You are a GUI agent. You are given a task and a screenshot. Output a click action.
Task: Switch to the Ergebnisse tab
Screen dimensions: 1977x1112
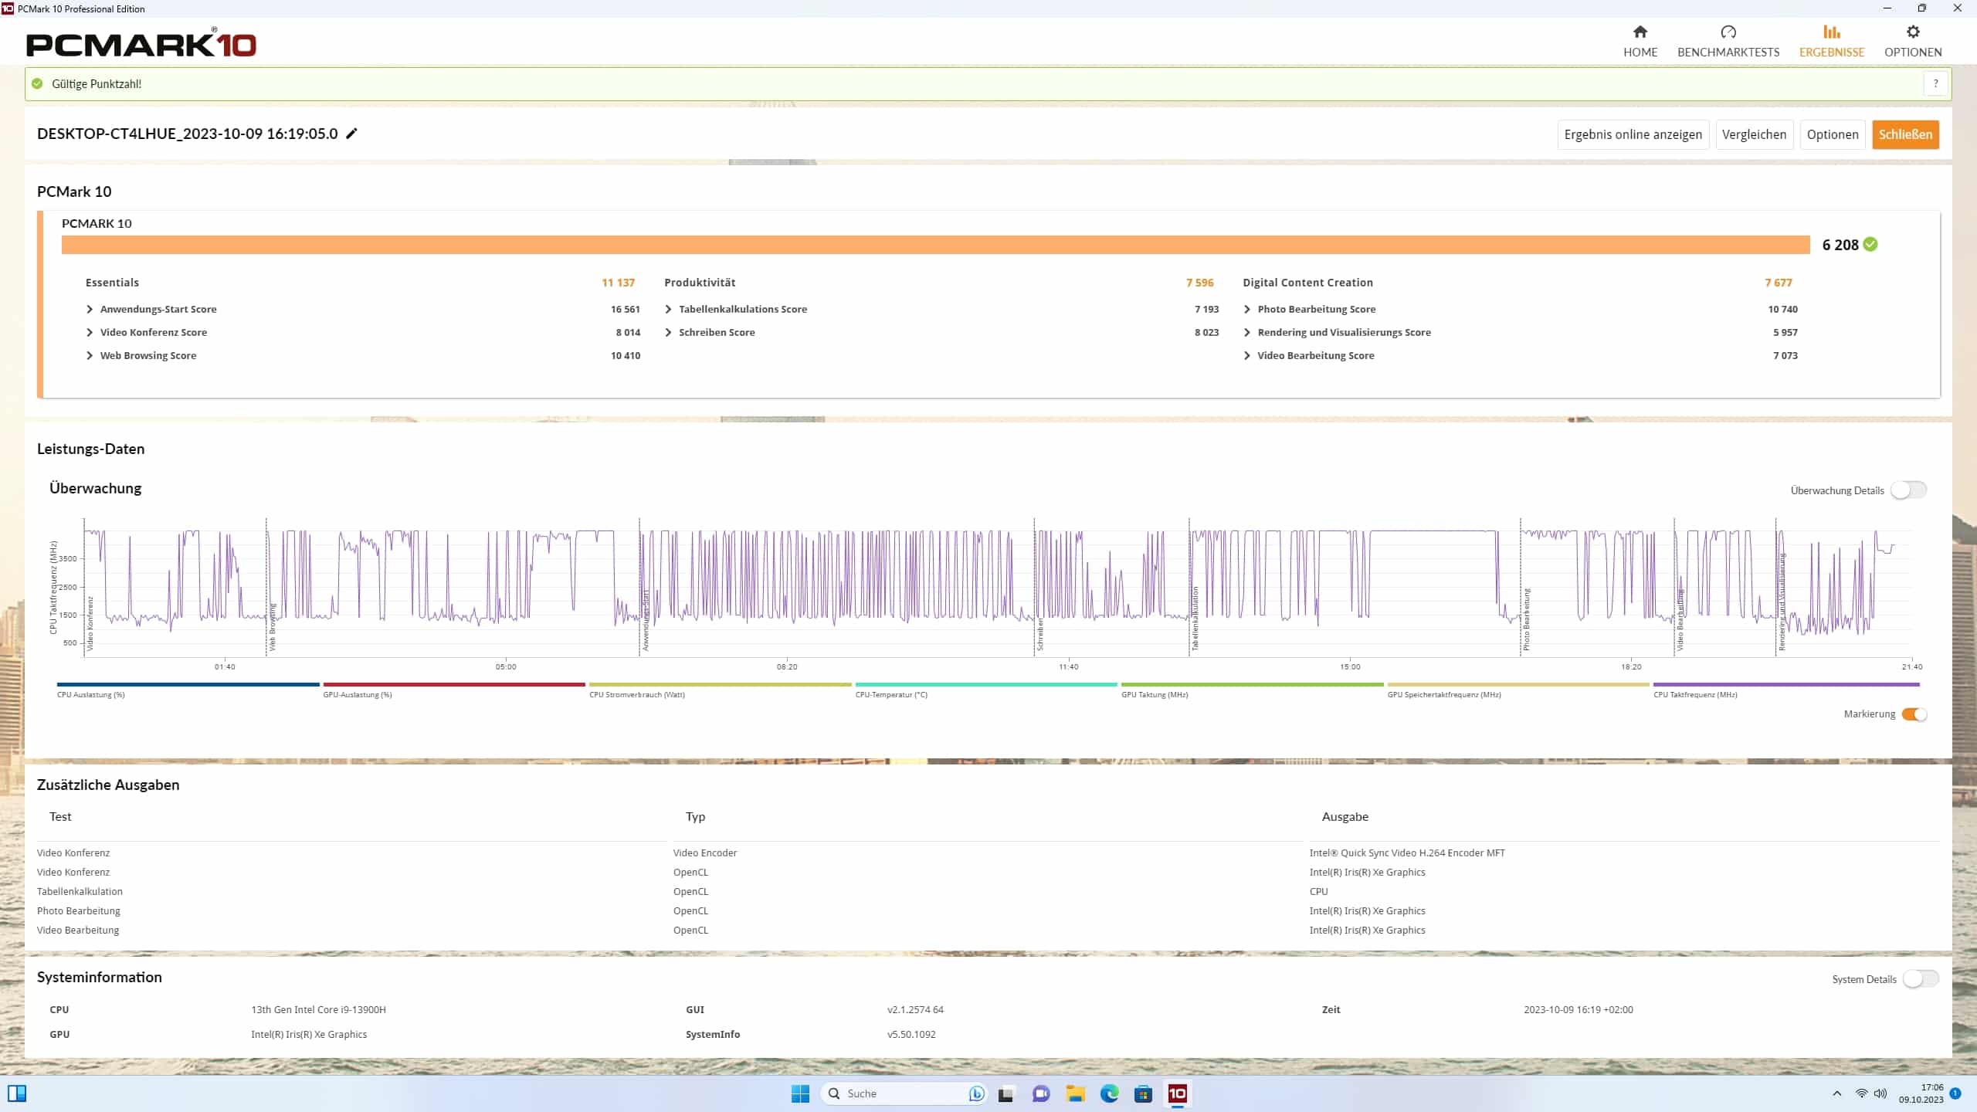(x=1831, y=41)
